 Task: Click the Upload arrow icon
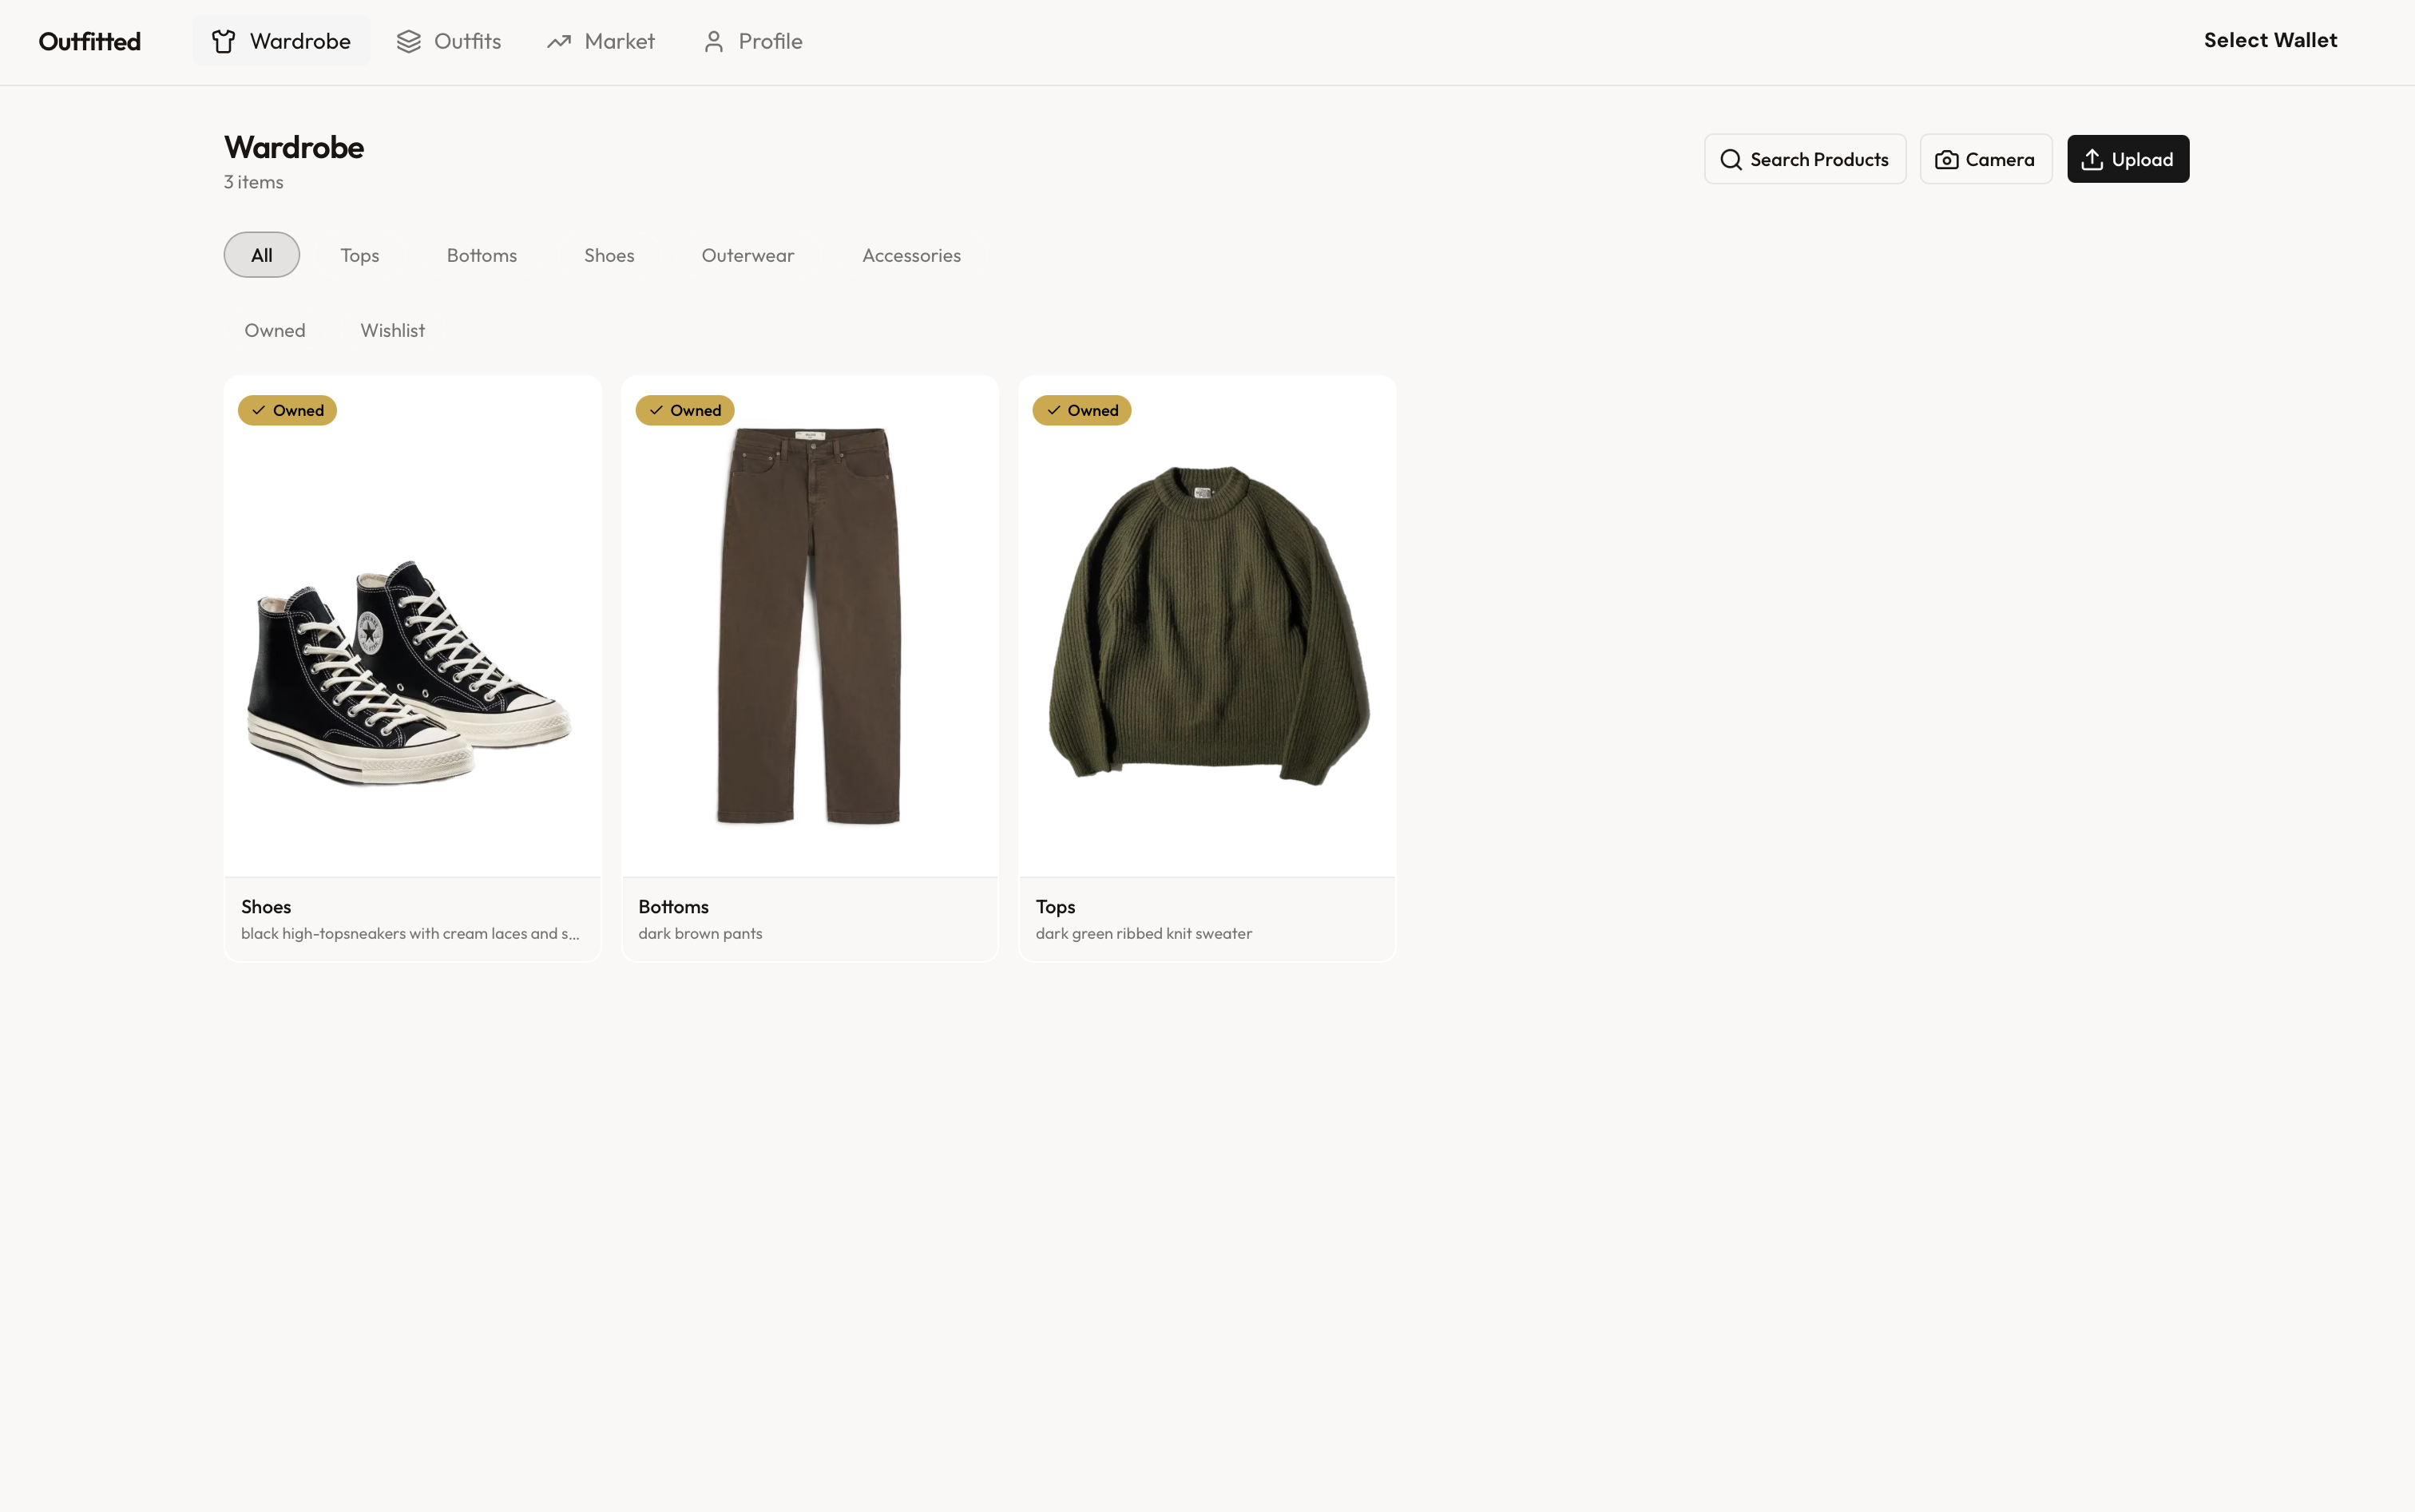point(2092,160)
